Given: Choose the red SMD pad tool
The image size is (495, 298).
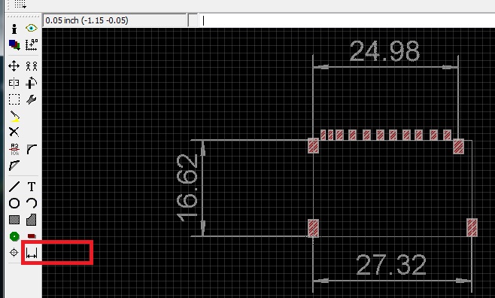Looking at the screenshot, I should pos(32,236).
